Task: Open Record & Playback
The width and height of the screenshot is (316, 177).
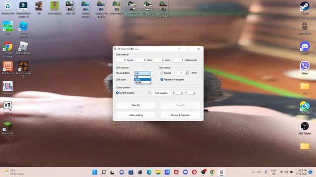Action: point(180,115)
